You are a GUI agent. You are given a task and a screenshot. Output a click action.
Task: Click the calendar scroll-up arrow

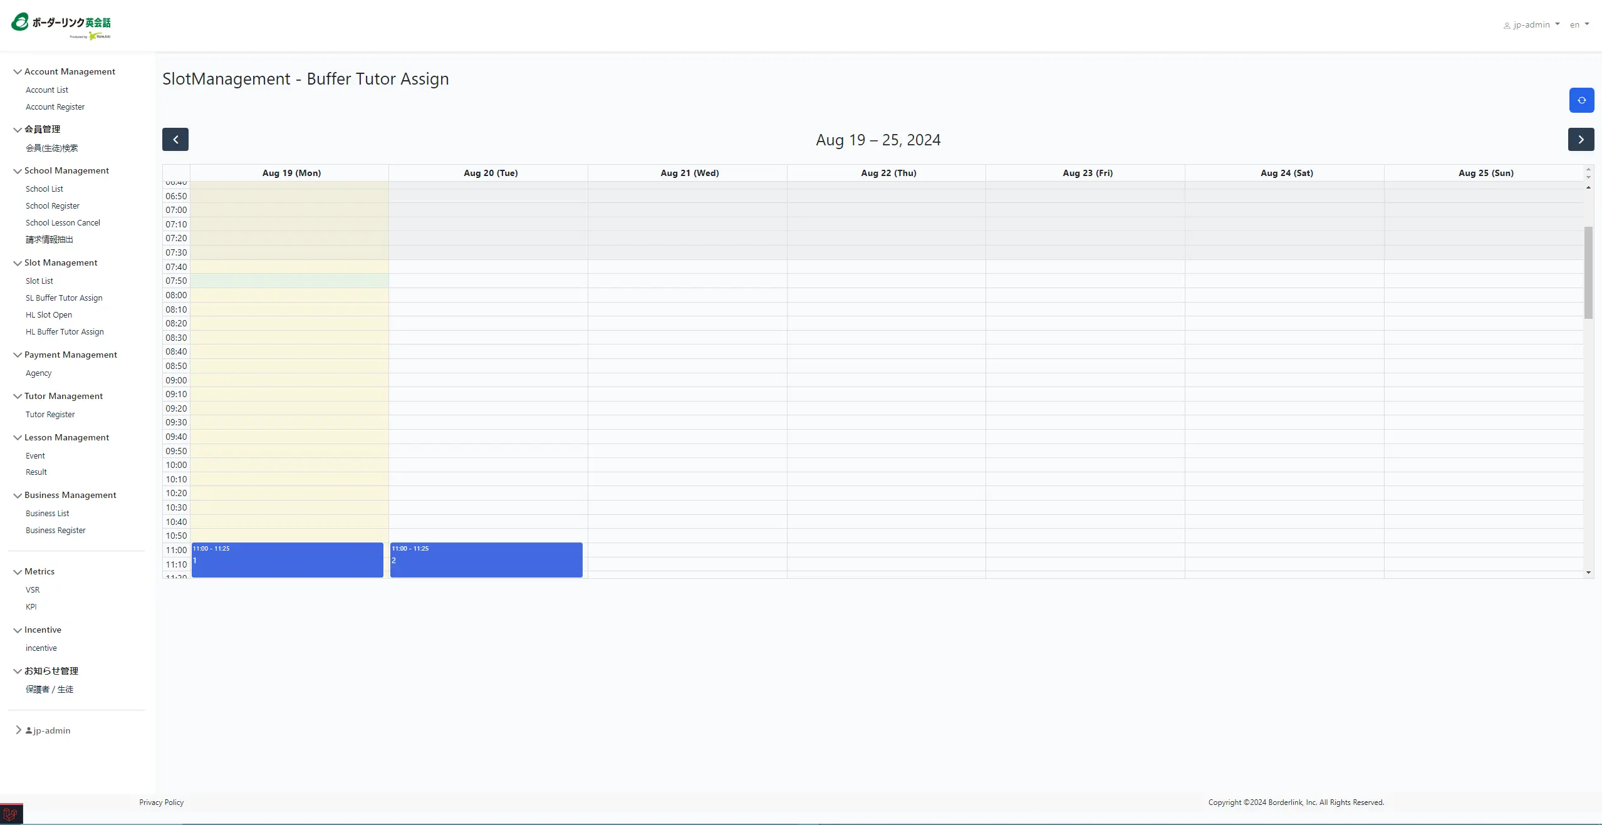click(1588, 187)
